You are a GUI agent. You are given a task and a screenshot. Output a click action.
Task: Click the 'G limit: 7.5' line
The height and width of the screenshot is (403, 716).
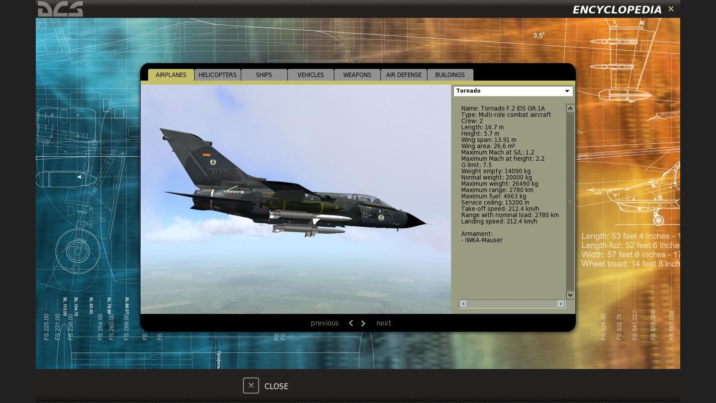pos(476,165)
